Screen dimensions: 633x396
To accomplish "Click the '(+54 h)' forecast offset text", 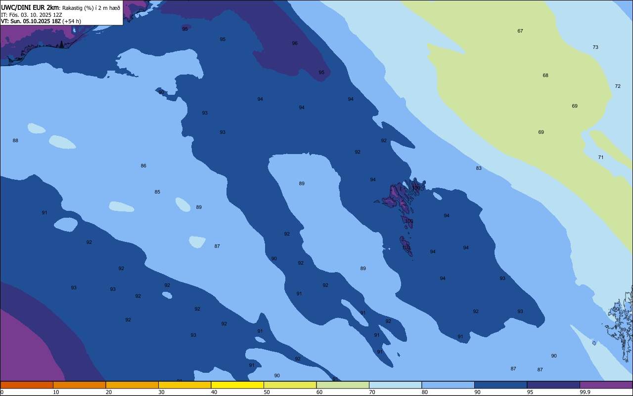I will coord(72,21).
